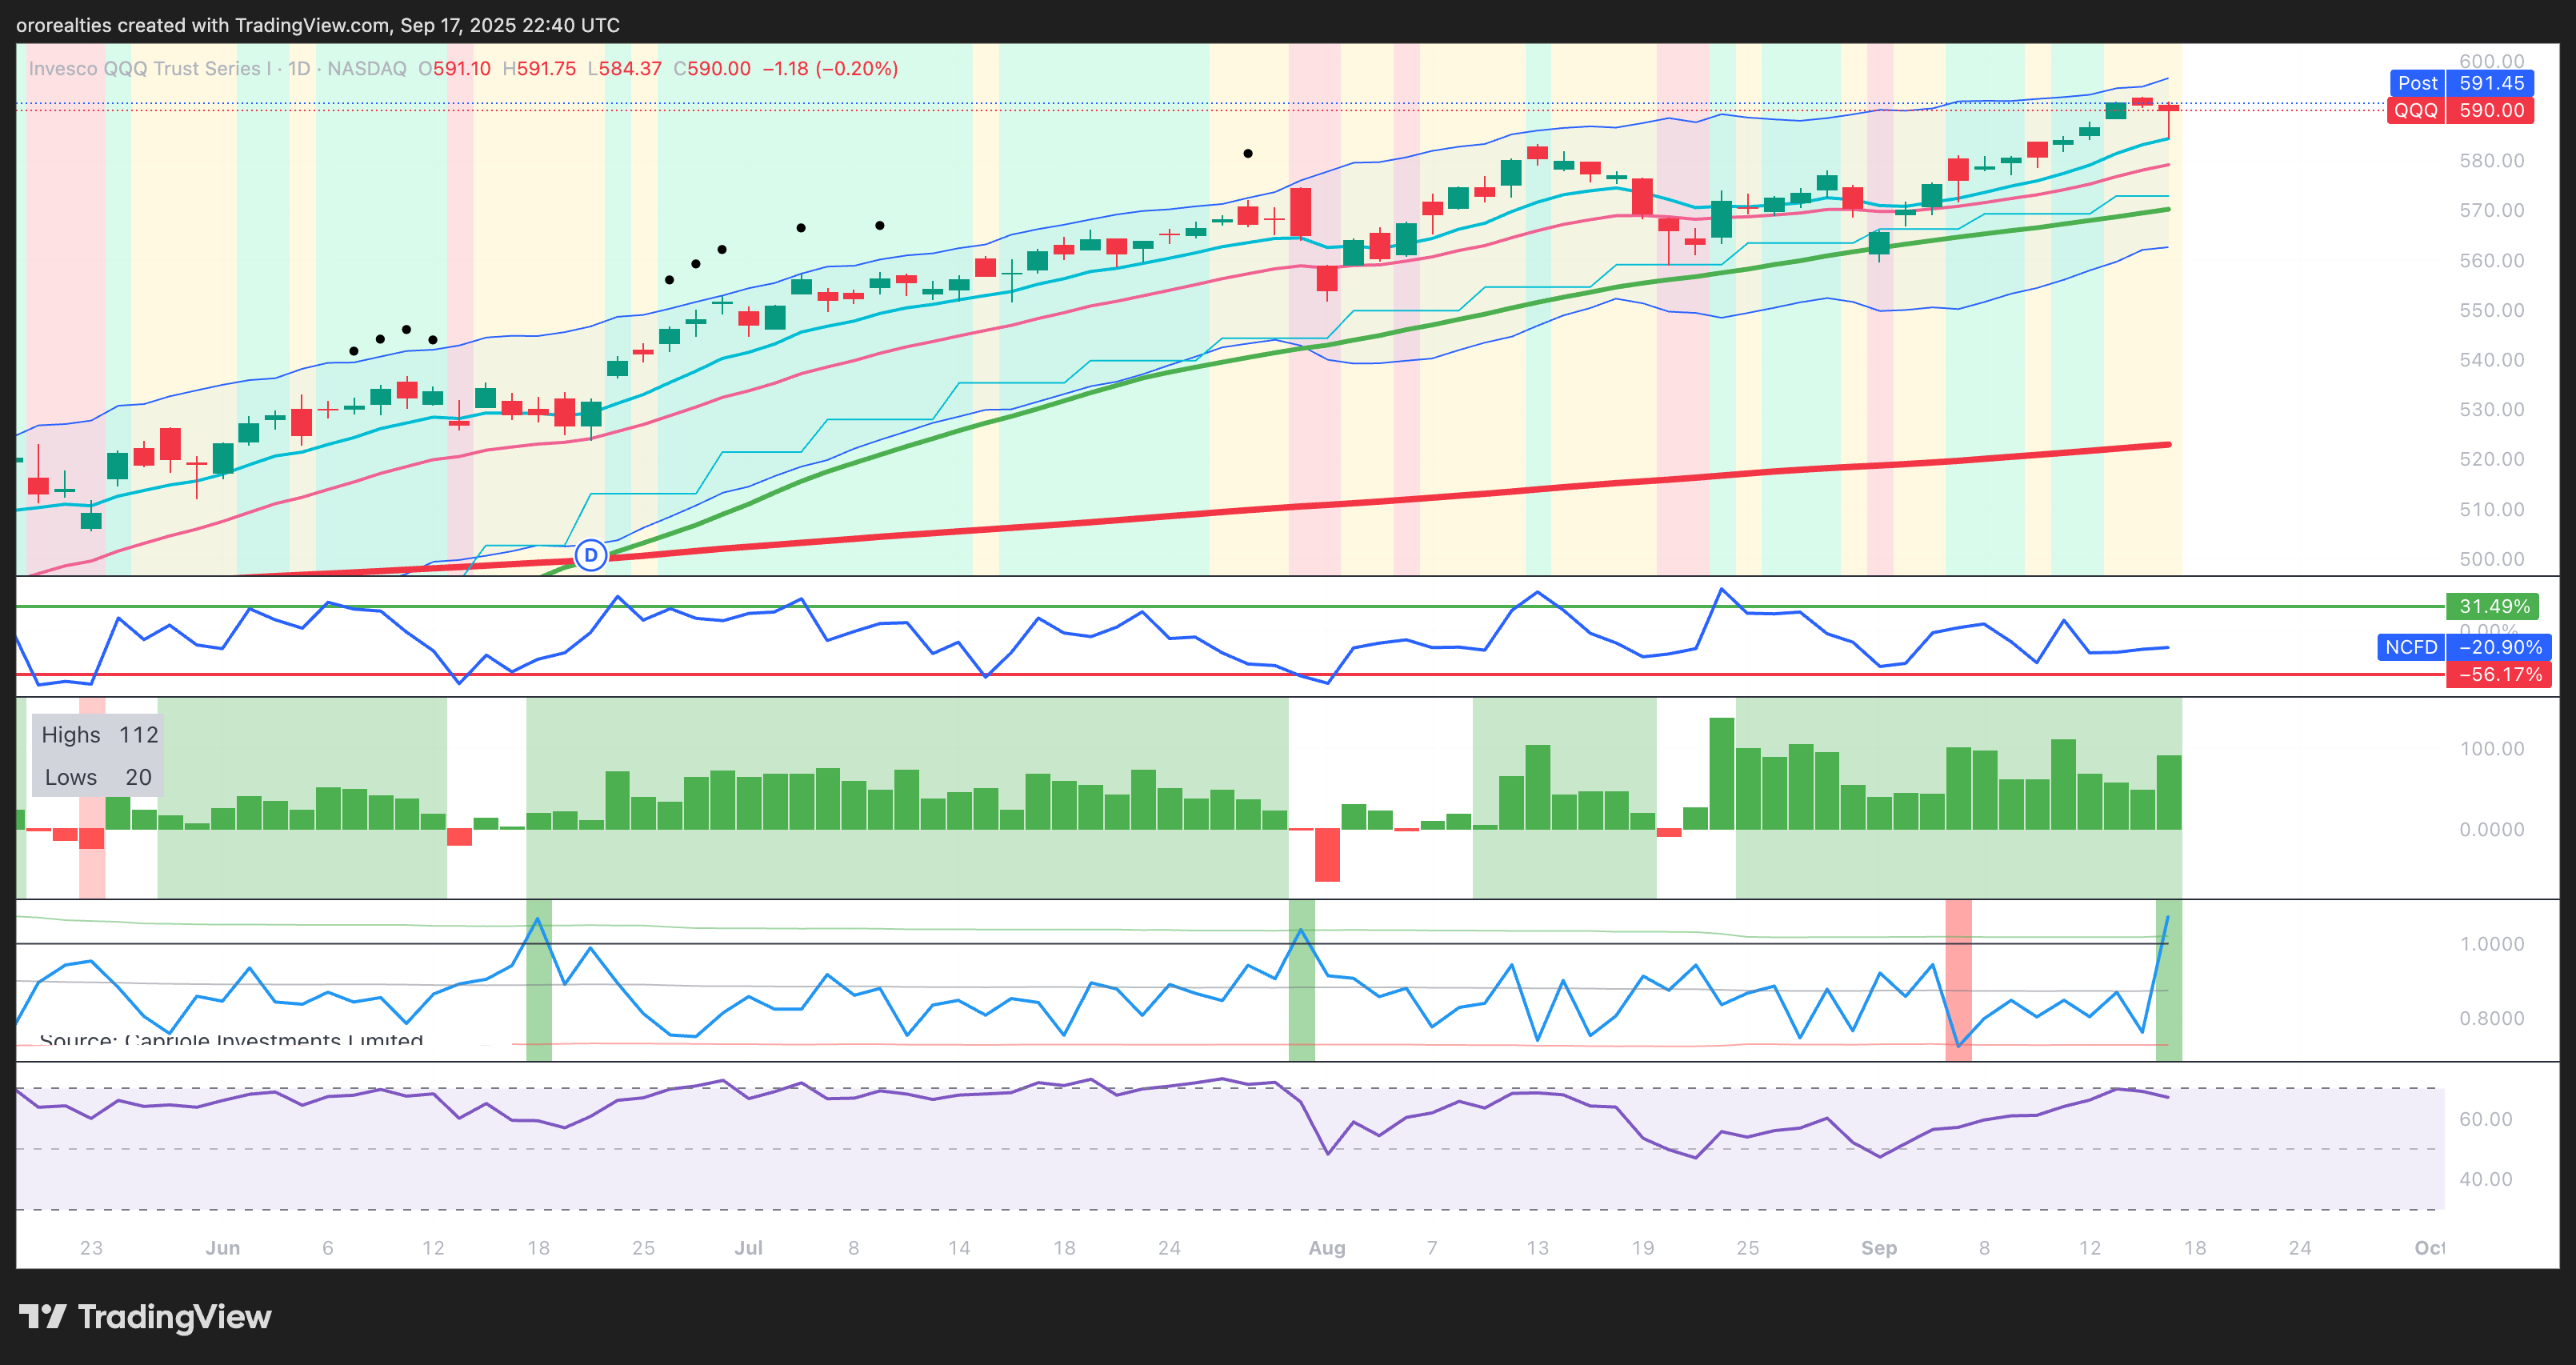
Task: Click the Jul label on time axis
Action: pyautogui.click(x=748, y=1248)
